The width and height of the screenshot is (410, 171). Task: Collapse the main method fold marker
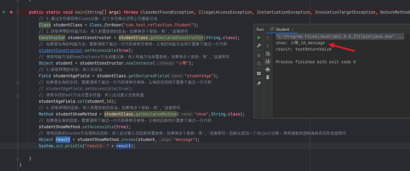18,12
